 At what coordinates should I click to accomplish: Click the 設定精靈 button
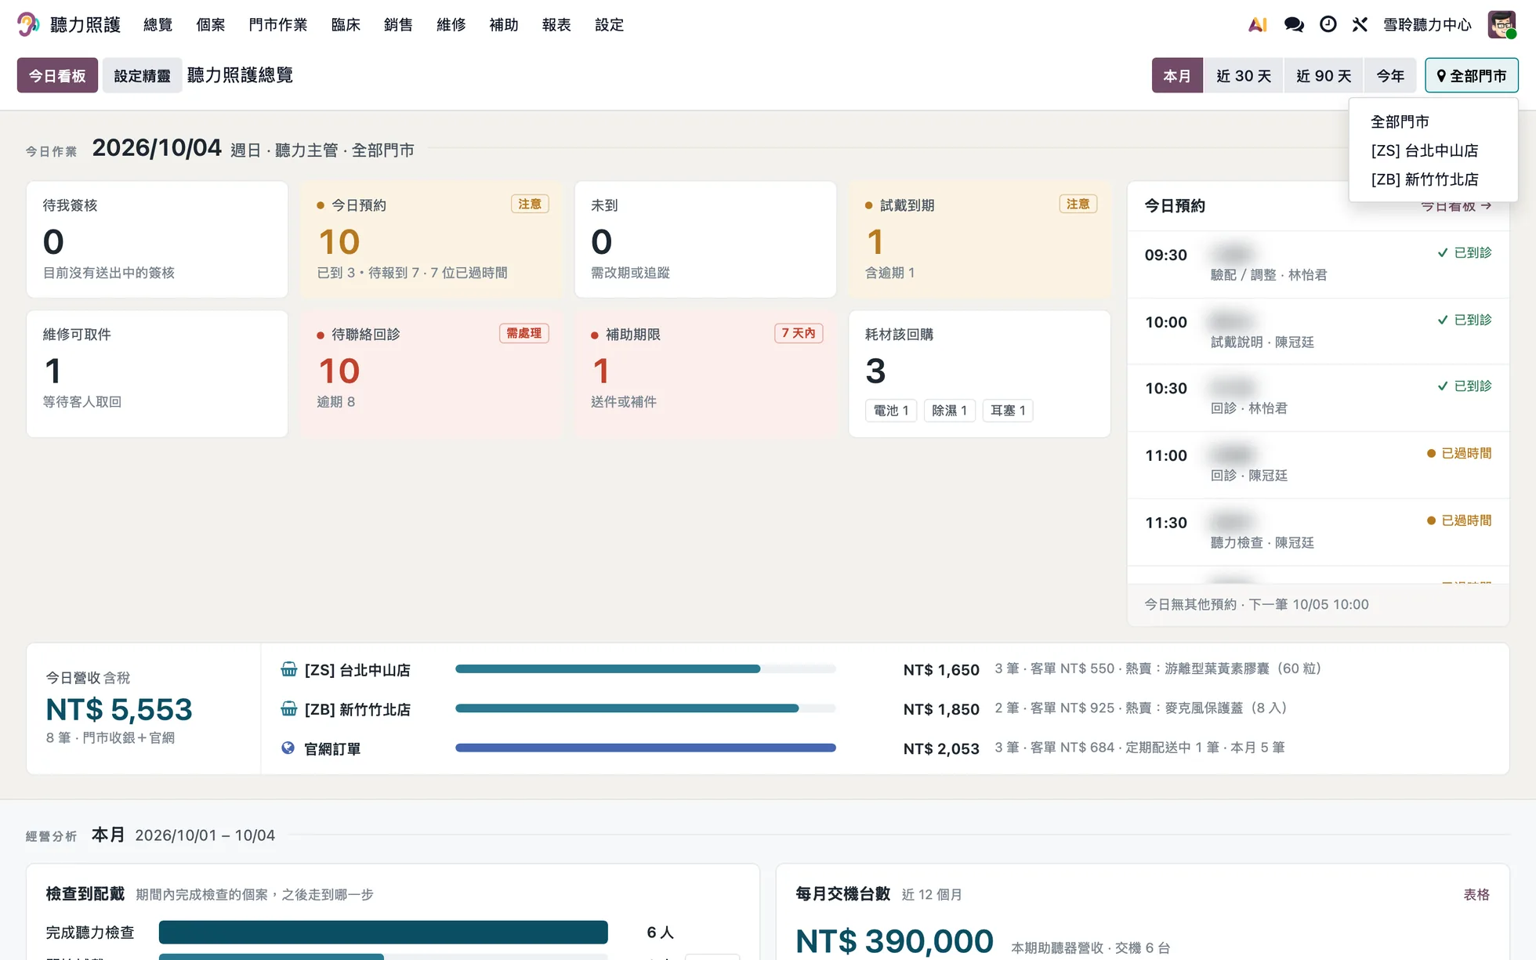[142, 75]
